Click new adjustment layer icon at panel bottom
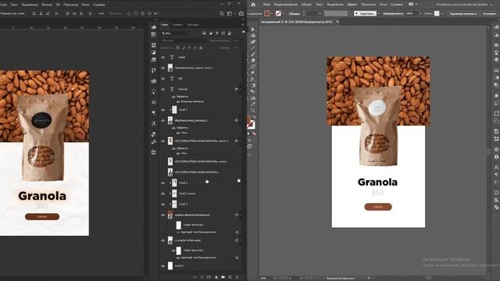Viewport: 500px width, 281px height. pos(216,277)
